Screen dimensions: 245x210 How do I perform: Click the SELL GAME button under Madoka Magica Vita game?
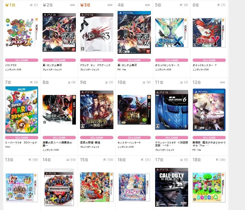[209, 137]
